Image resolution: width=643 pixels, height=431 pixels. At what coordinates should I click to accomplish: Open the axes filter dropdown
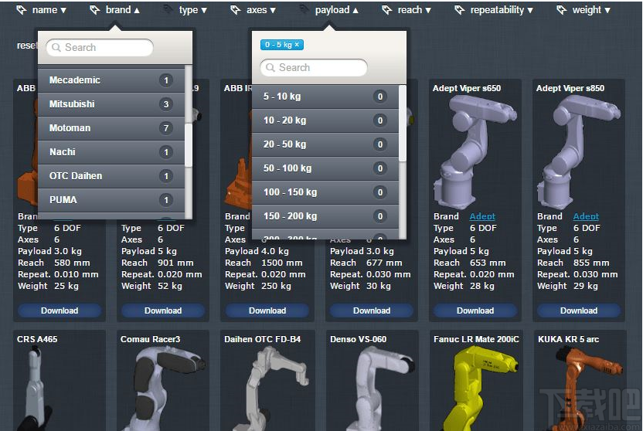[261, 10]
